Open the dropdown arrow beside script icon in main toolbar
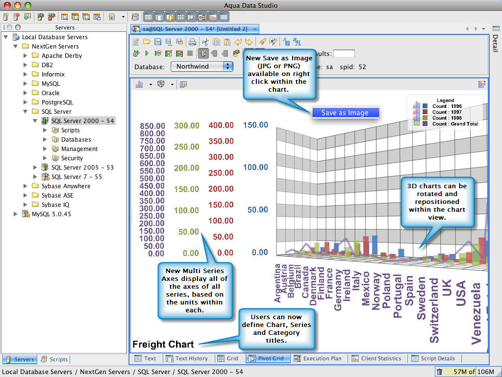Viewport: 502px width, 377px height. click(123, 17)
